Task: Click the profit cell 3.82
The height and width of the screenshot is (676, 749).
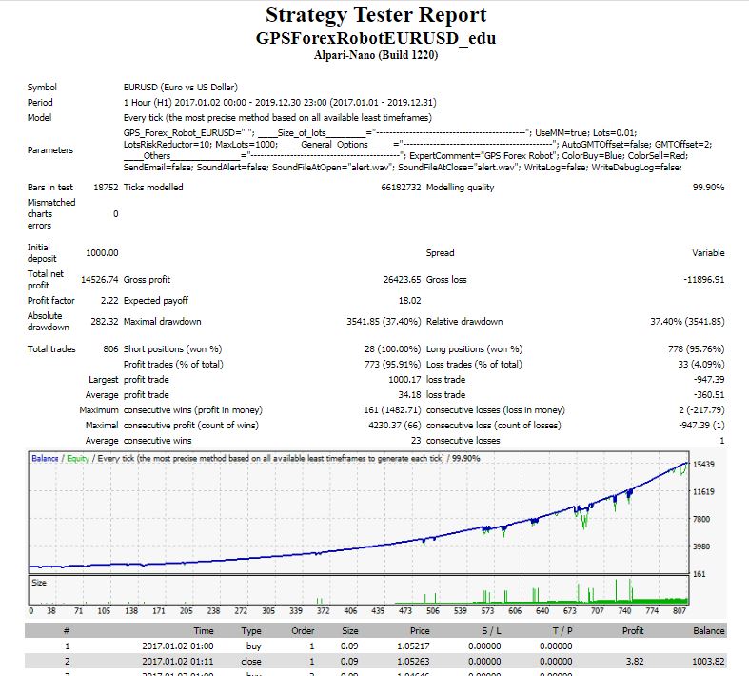Action: pos(635,662)
